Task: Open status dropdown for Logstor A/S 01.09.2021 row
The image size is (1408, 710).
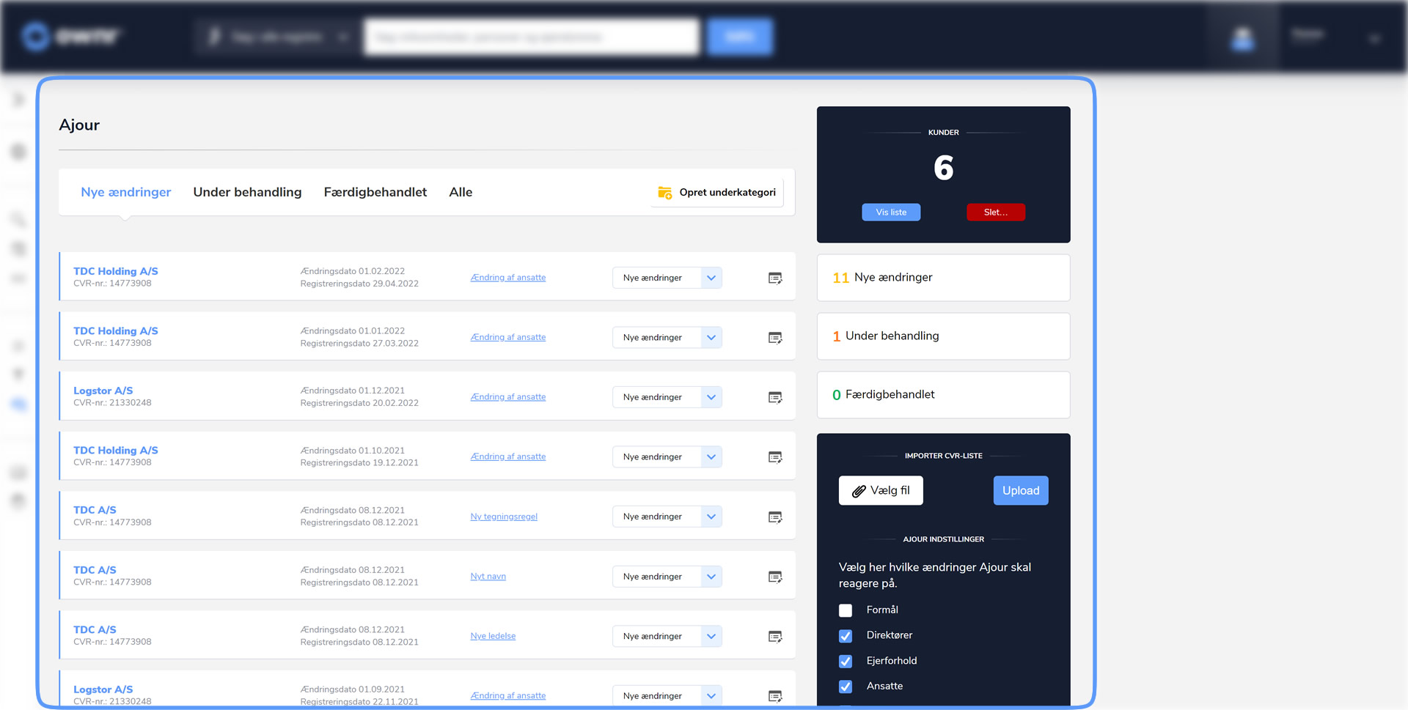Action: pos(667,696)
